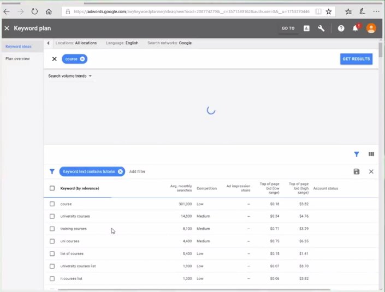
Task: Sort by Top of page bid low range
Action: (270, 188)
